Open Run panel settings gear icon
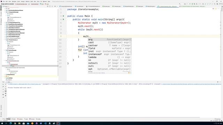This screenshot has width=223, height=125. [218, 82]
